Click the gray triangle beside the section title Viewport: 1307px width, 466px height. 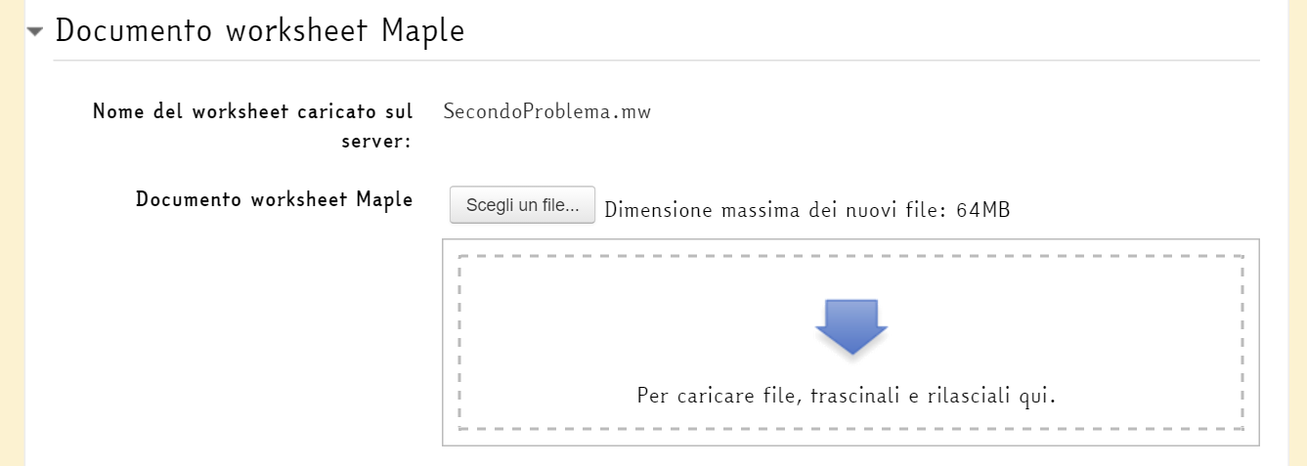[36, 31]
